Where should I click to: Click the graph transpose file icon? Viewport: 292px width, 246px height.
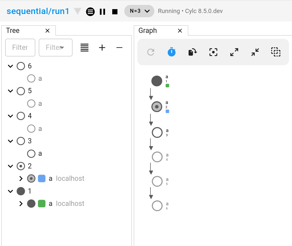192,52
